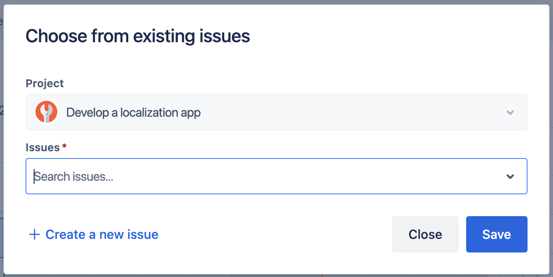Click the dimmed backdrop left of the dialog
Screen dimensions: 553x277
click(x=1, y=136)
